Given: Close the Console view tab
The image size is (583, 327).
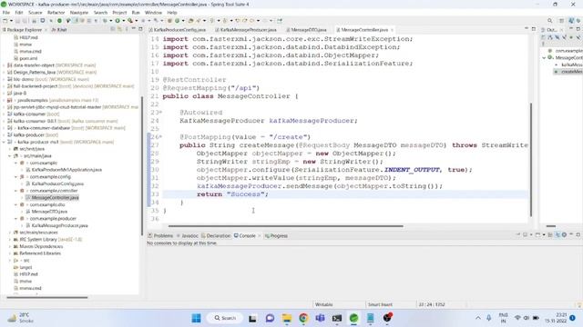Looking at the screenshot, I should [259, 236].
